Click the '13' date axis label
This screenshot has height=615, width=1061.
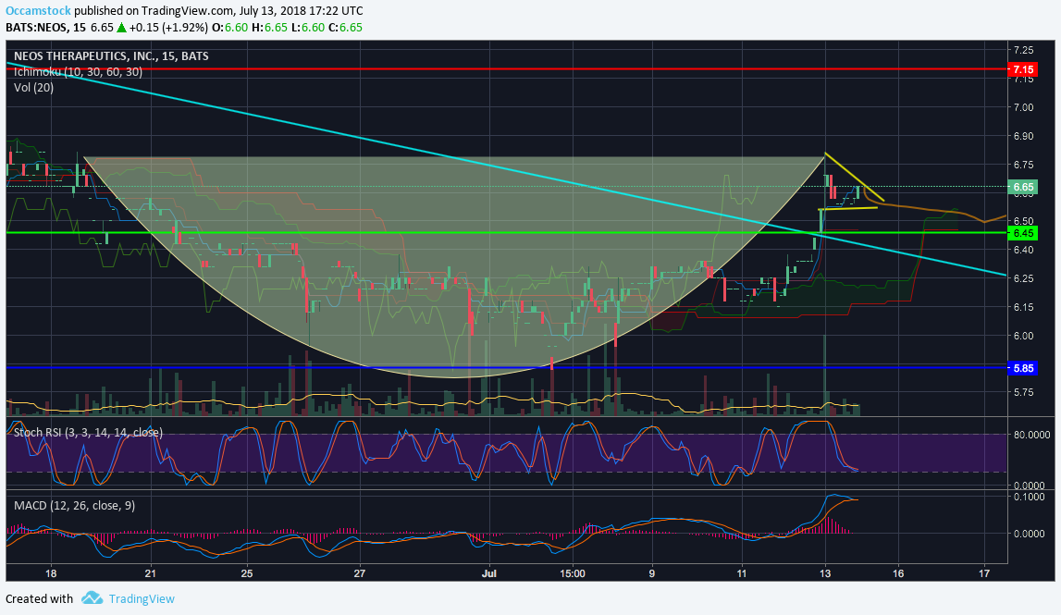click(x=825, y=573)
